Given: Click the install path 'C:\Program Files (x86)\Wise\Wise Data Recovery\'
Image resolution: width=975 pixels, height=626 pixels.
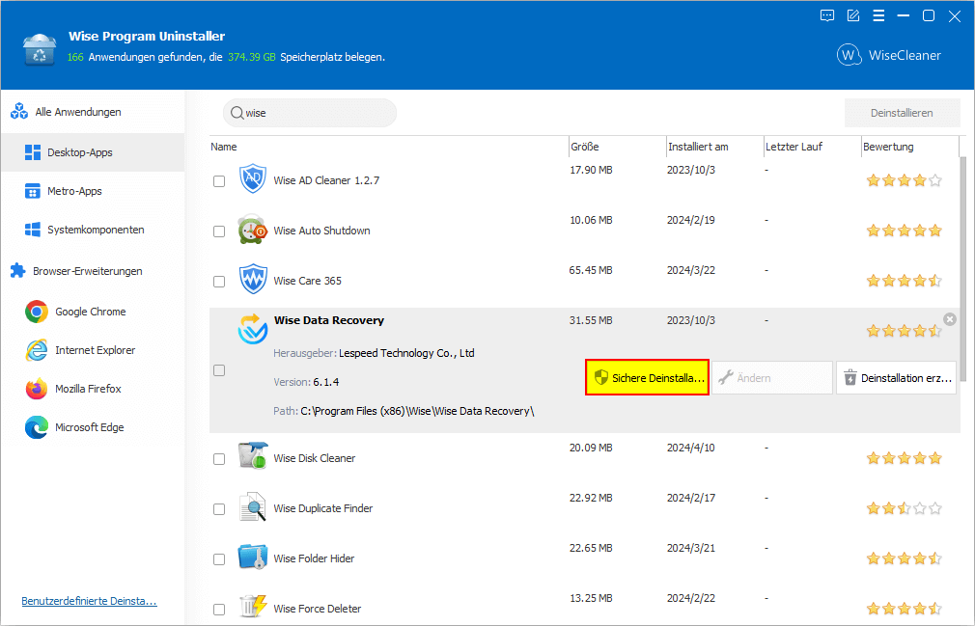Looking at the screenshot, I should point(417,411).
